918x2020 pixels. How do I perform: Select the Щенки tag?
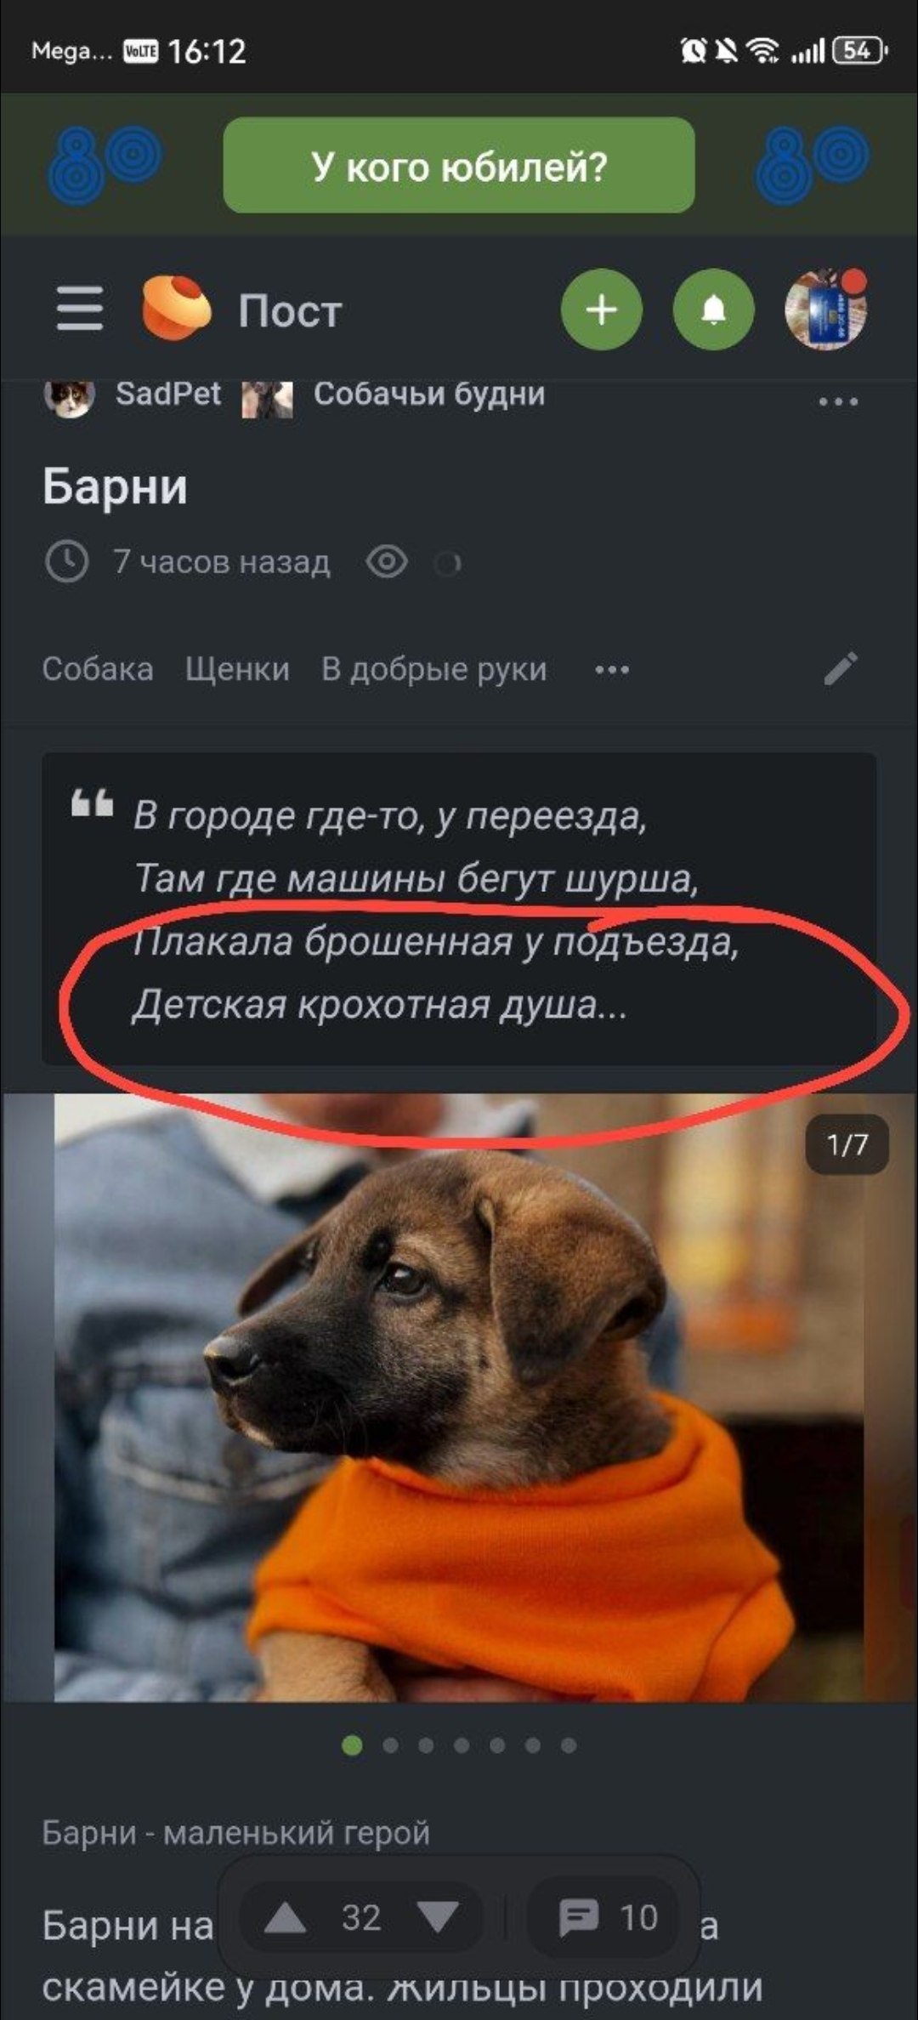pos(238,669)
